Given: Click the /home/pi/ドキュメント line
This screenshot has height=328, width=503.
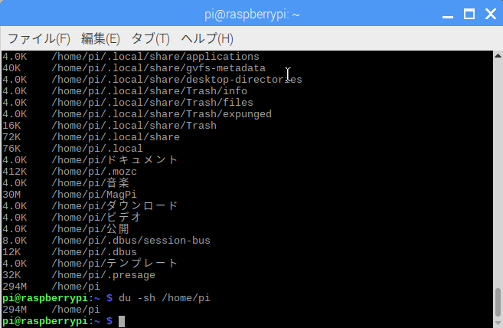Looking at the screenshot, I should (90, 160).
